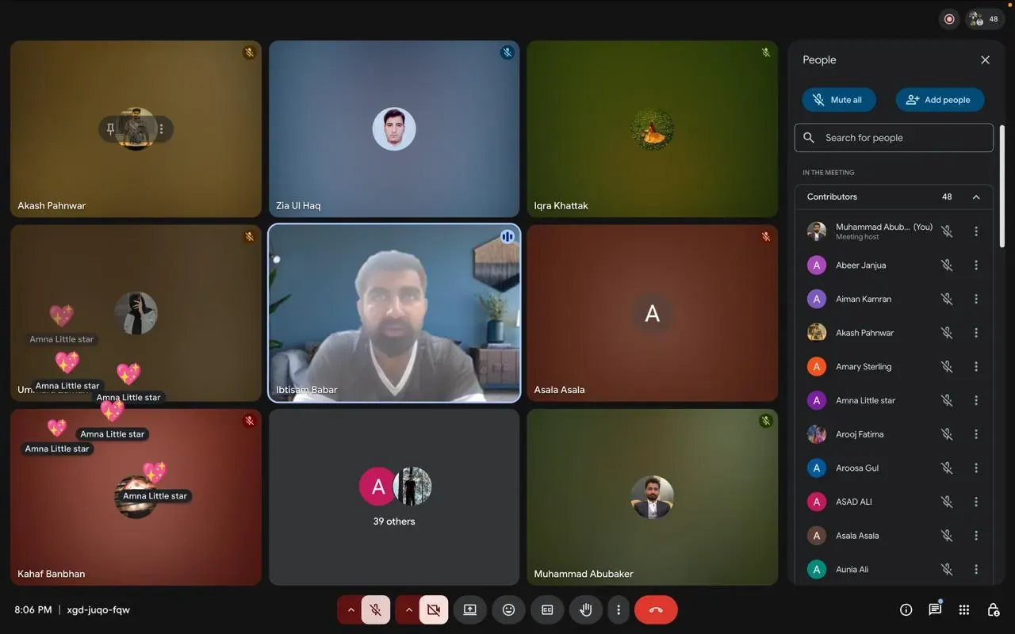Open camera video settings arrow
This screenshot has height=634, width=1015.
point(408,609)
